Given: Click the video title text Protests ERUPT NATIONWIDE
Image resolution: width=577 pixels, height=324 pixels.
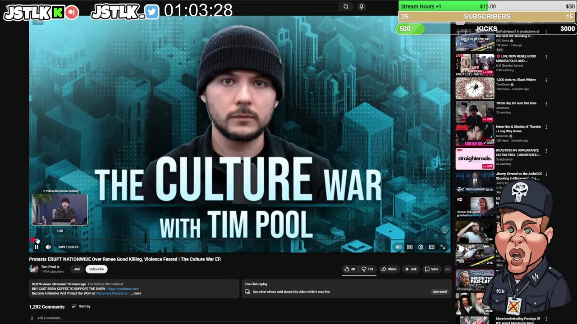Looking at the screenshot, I should (x=125, y=259).
